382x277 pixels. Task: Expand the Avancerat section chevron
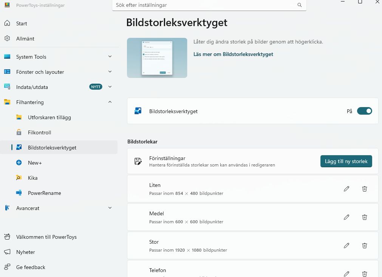pyautogui.click(x=110, y=208)
